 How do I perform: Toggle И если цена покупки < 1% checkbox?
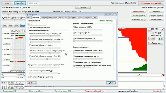74,38
